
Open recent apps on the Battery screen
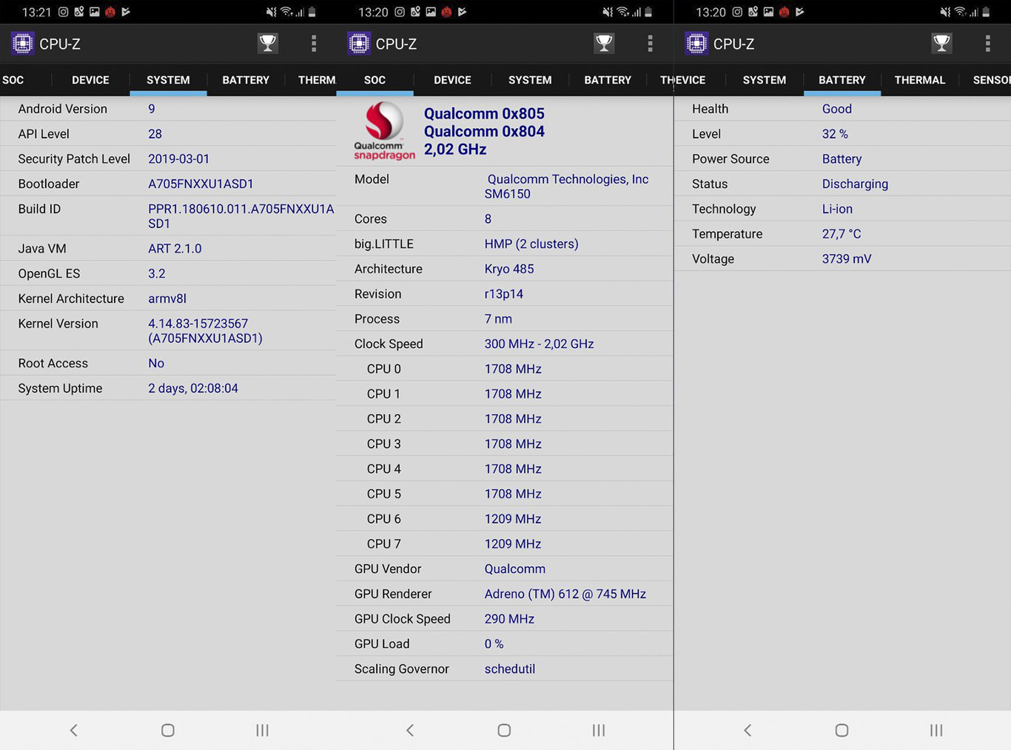click(x=936, y=730)
